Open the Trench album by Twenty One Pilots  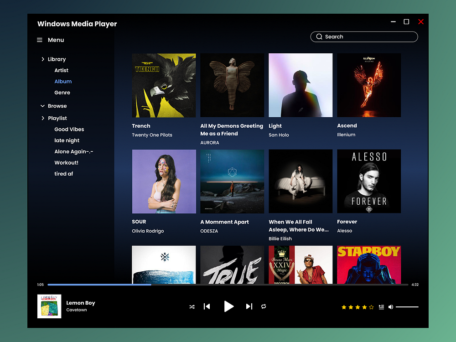(164, 85)
